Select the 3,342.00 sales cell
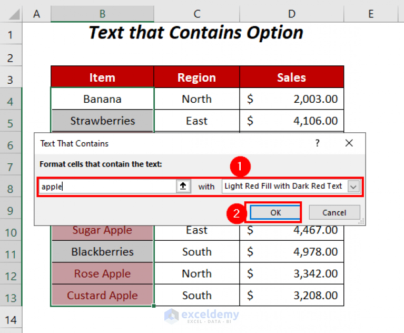This screenshot has height=333, width=404. tap(292, 273)
